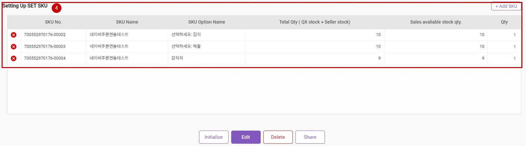526x146 pixels.
Task: Click Sales available stock qty. header
Action: (435, 22)
